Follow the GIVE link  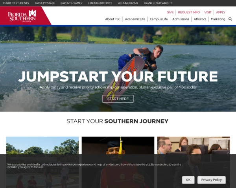pos(170,12)
